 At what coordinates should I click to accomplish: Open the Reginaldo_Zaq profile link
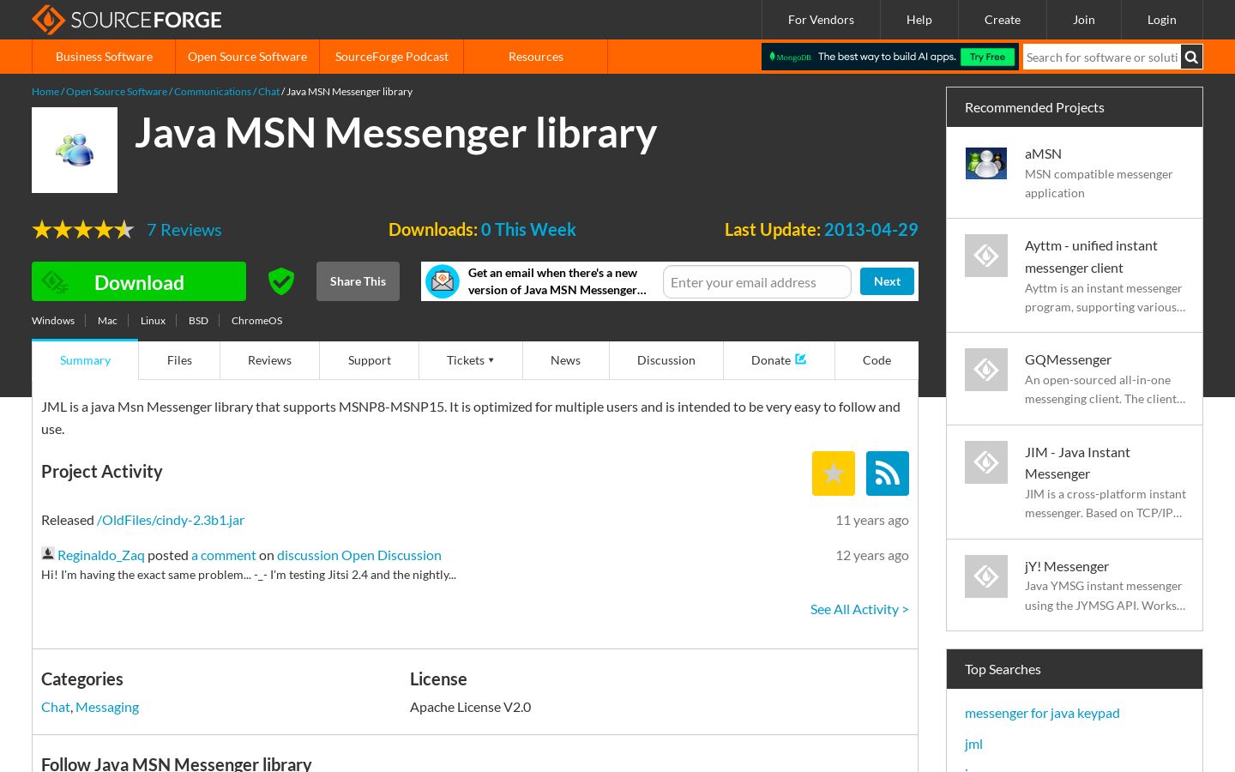tap(101, 555)
